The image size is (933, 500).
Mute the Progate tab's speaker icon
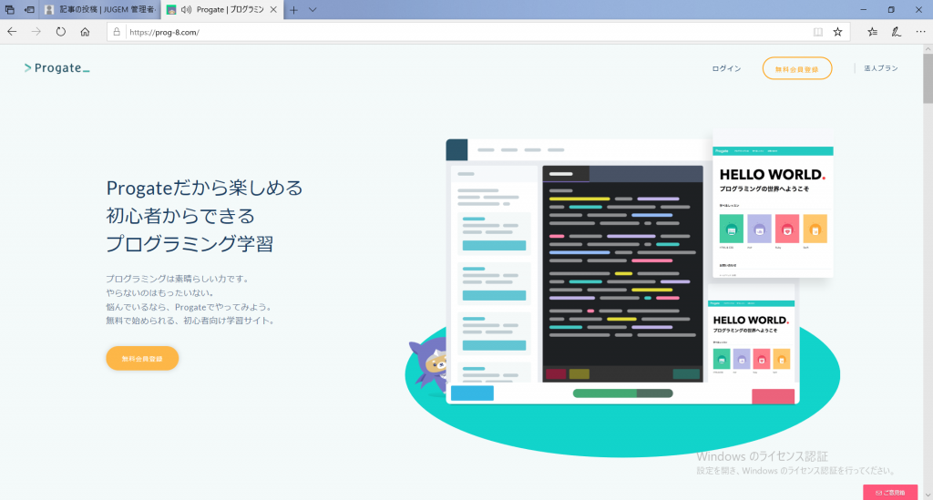(x=187, y=9)
